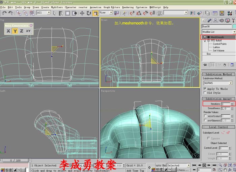
Task: Click the Go to Start playback button
Action: pos(194,165)
